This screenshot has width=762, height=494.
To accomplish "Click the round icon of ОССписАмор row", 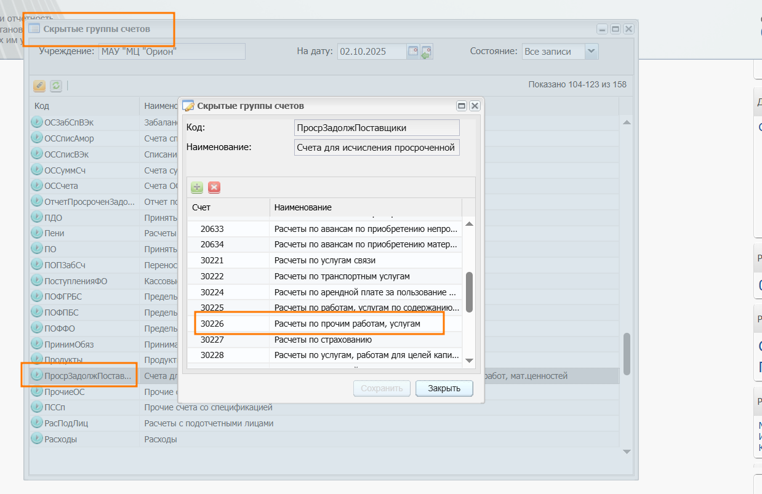I will click(x=37, y=138).
